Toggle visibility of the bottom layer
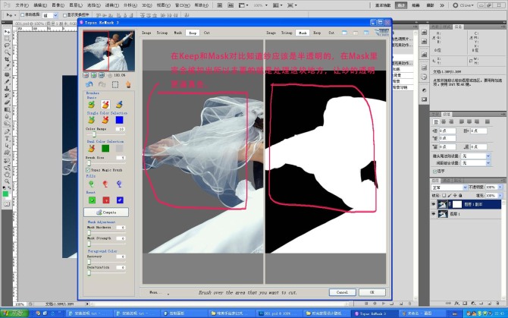 click(434, 215)
